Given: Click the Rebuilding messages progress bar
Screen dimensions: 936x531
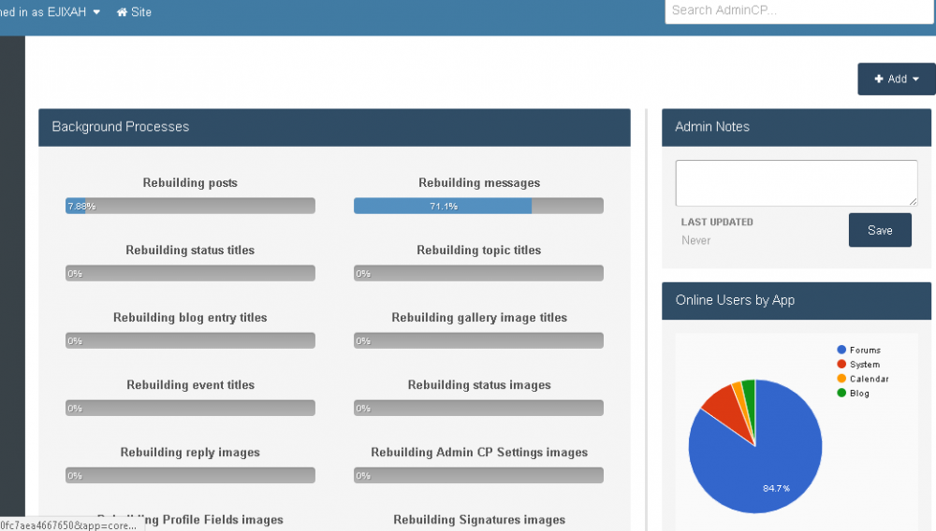Looking at the screenshot, I should (x=478, y=206).
